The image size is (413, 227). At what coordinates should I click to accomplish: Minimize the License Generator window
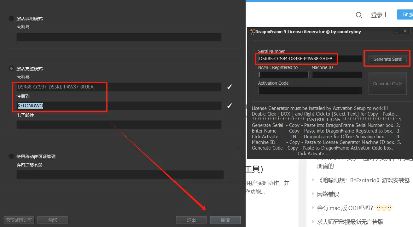[x=396, y=31]
